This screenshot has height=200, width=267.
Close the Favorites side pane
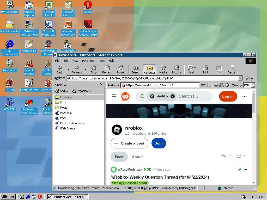(x=101, y=84)
